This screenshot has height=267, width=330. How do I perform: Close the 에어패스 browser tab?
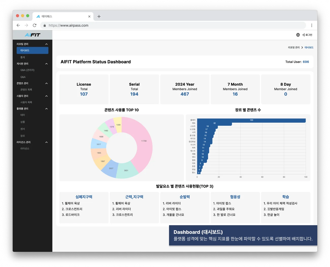89,16
